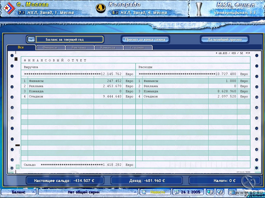
Task: Click the 'Выручка' column header
Action: tap(31, 67)
